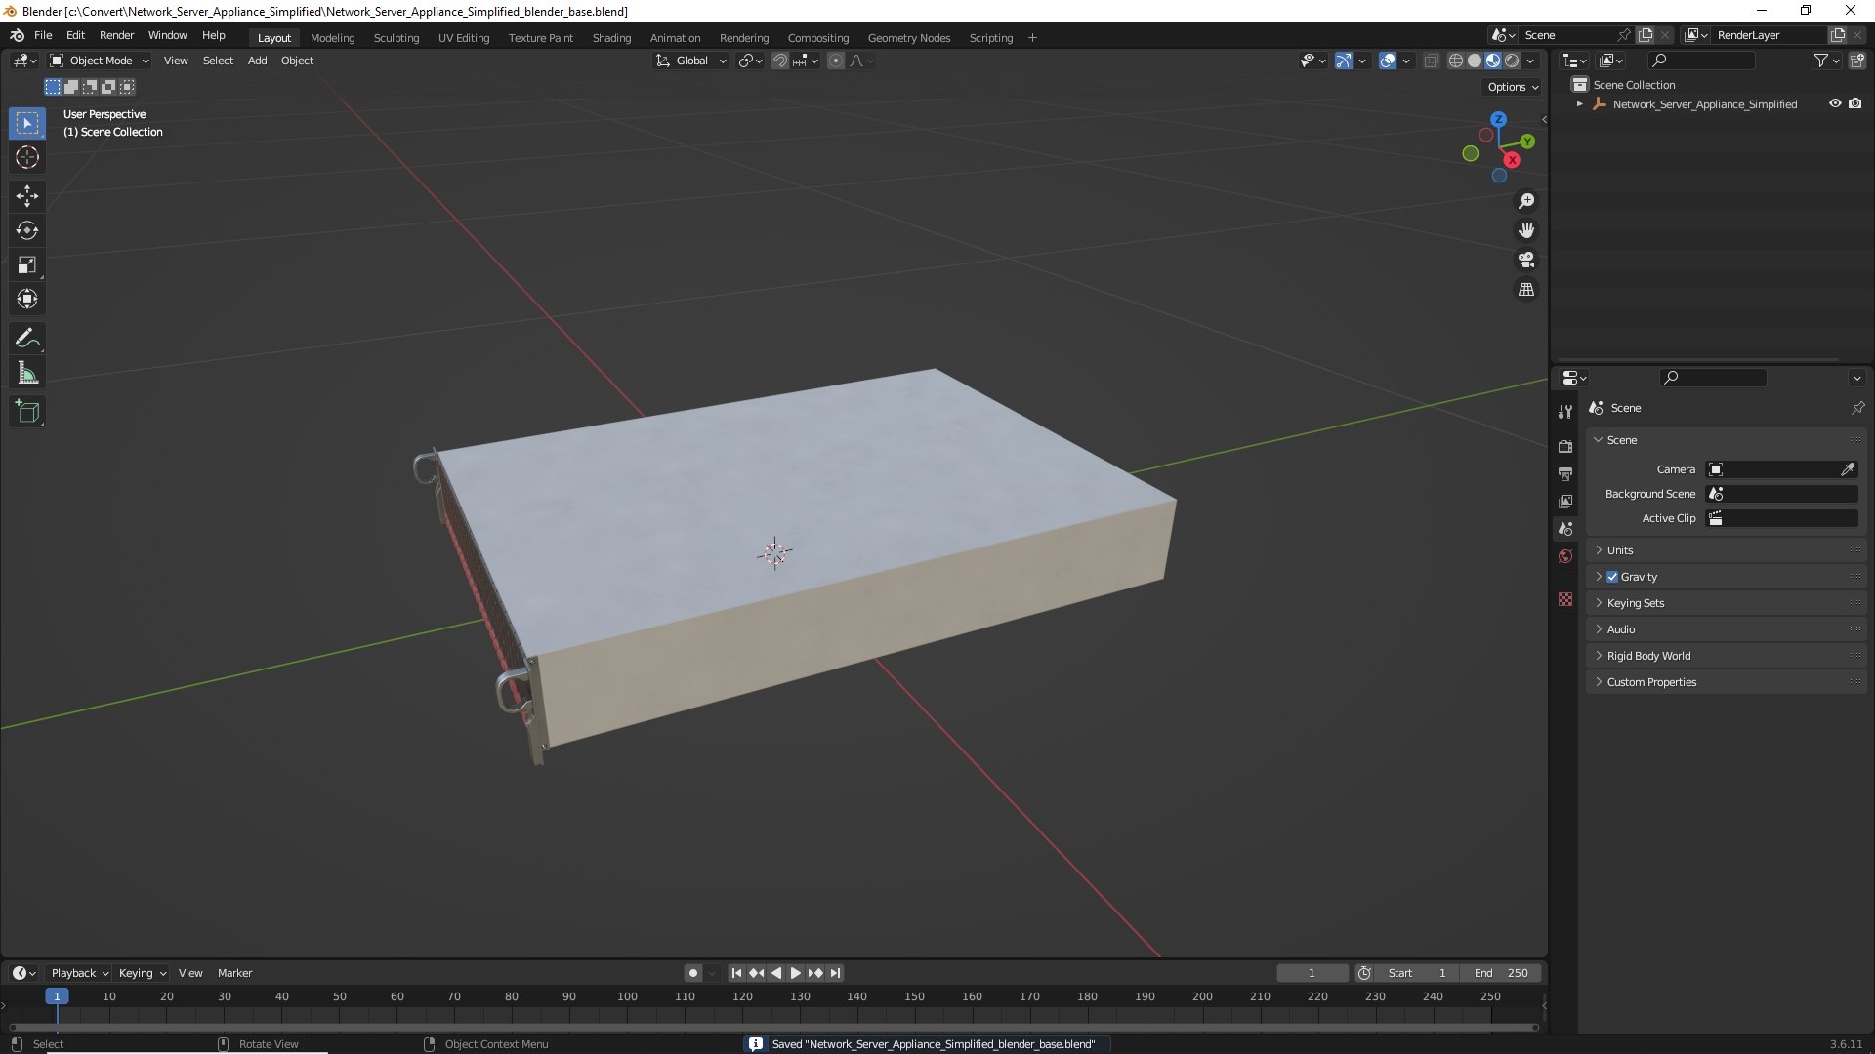Select the Move tool in toolbar
This screenshot has width=1875, height=1054.
pos(27,196)
